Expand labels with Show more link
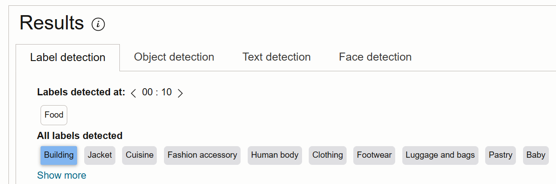This screenshot has width=556, height=184. click(x=61, y=176)
